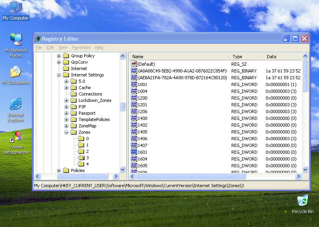
Task: Expand the Policies key
Action: (x=59, y=170)
